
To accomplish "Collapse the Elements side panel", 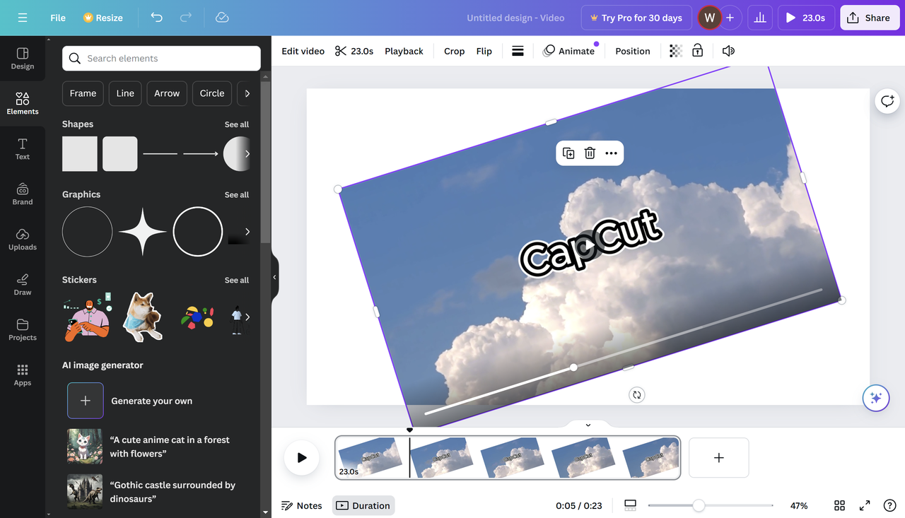I will tap(274, 277).
